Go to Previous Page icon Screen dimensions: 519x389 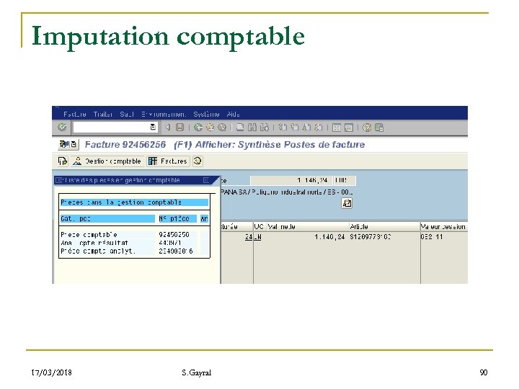coord(294,128)
